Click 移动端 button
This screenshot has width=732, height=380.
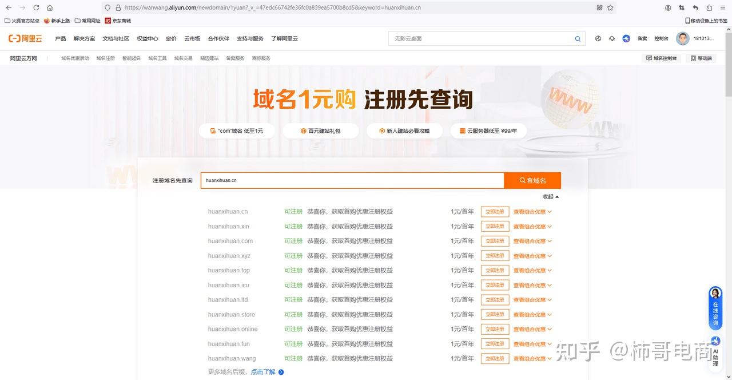tap(701, 58)
